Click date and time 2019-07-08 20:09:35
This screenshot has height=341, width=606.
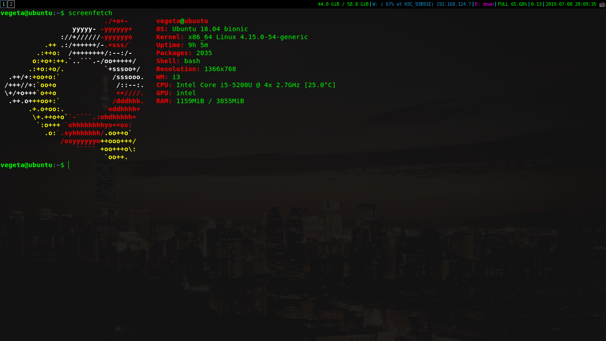571,4
